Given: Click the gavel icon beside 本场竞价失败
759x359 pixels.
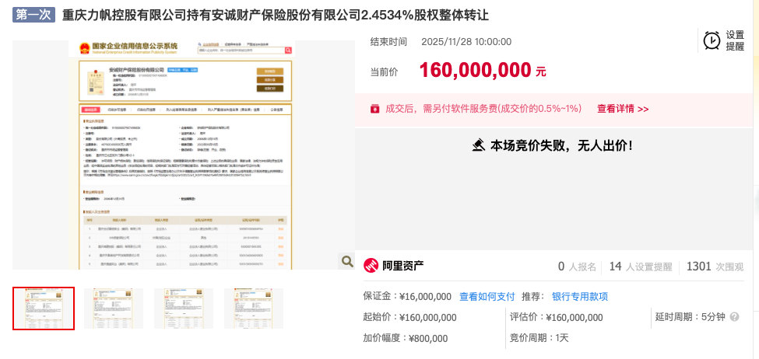Looking at the screenshot, I should 479,145.
